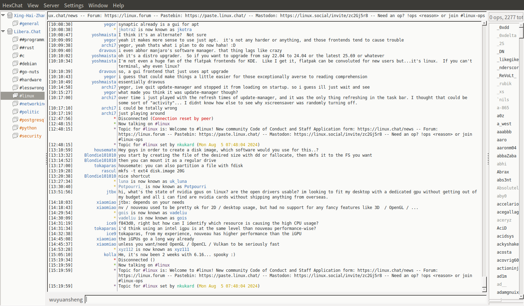Click the #security channel icon
524x306 pixels.
click(x=15, y=136)
